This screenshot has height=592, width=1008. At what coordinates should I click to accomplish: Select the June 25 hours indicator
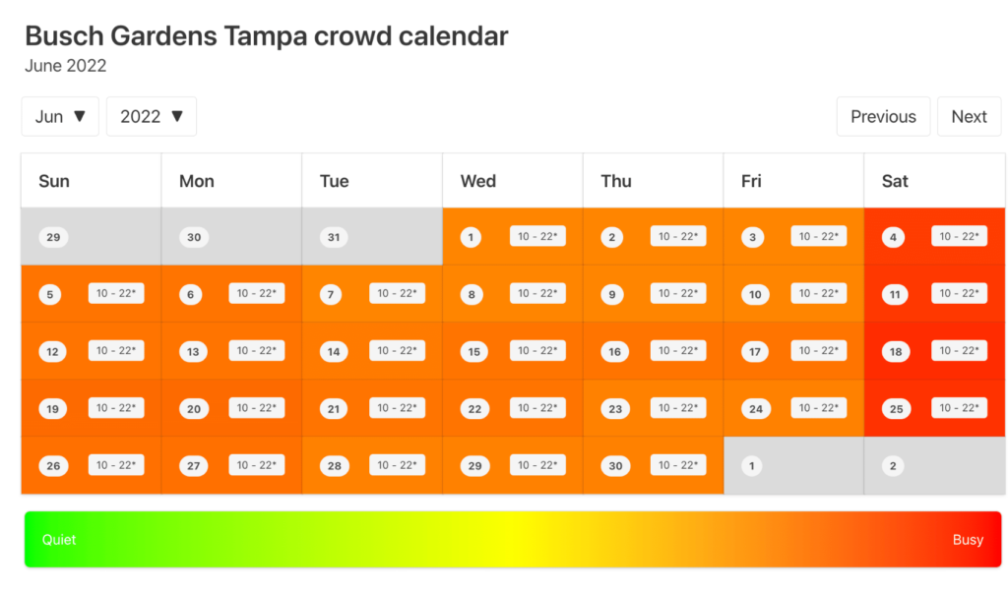coord(960,407)
